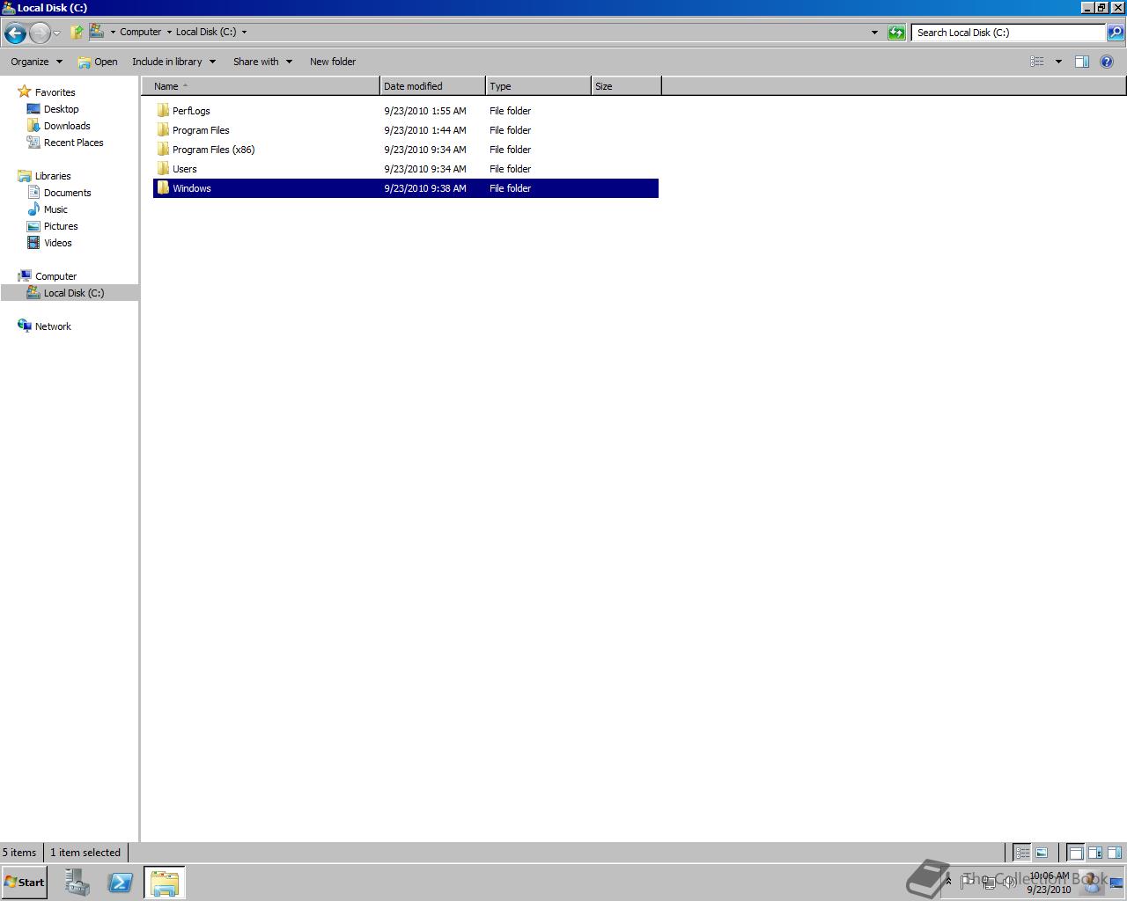Sort by the Name column header
Image resolution: width=1127 pixels, height=901 pixels.
(x=261, y=86)
